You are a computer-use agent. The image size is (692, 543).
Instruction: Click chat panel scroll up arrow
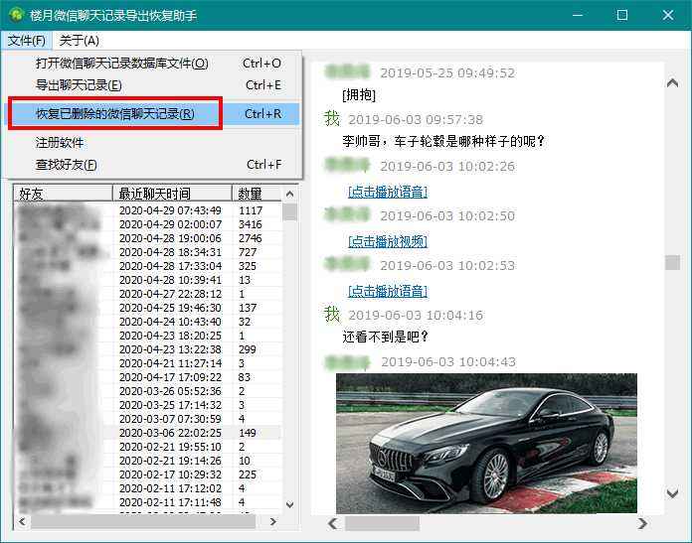[672, 82]
